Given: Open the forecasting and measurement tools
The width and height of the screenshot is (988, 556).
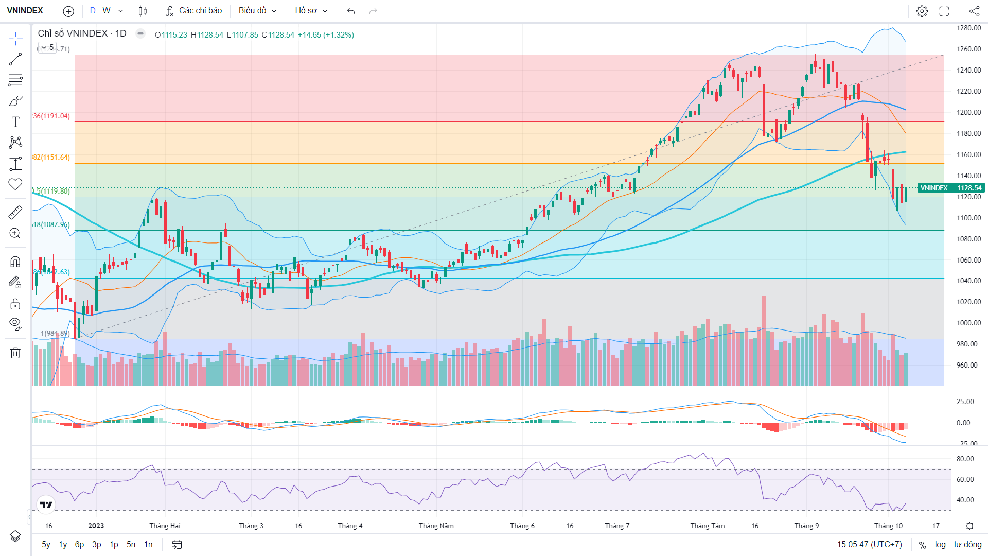Looking at the screenshot, I should coord(15,164).
